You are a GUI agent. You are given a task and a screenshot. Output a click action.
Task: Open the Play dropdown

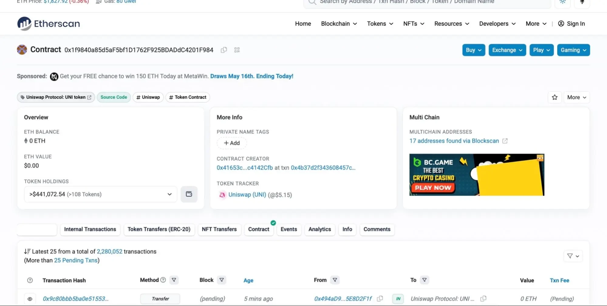541,50
